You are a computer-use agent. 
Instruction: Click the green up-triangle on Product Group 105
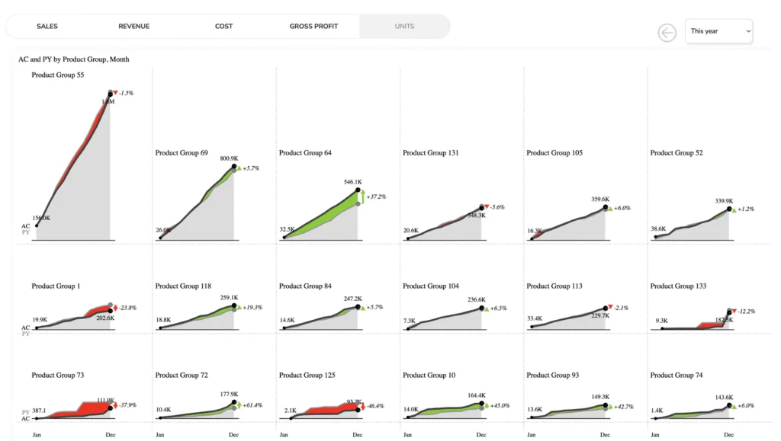point(610,207)
